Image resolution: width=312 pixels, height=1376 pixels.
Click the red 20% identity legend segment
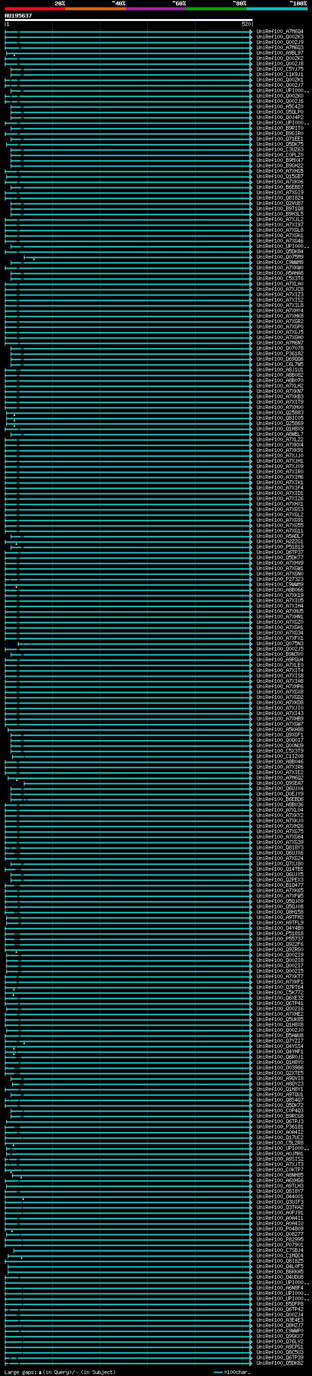(x=35, y=9)
